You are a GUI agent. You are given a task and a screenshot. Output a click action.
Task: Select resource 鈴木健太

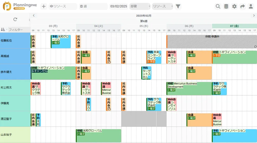tap(15, 72)
